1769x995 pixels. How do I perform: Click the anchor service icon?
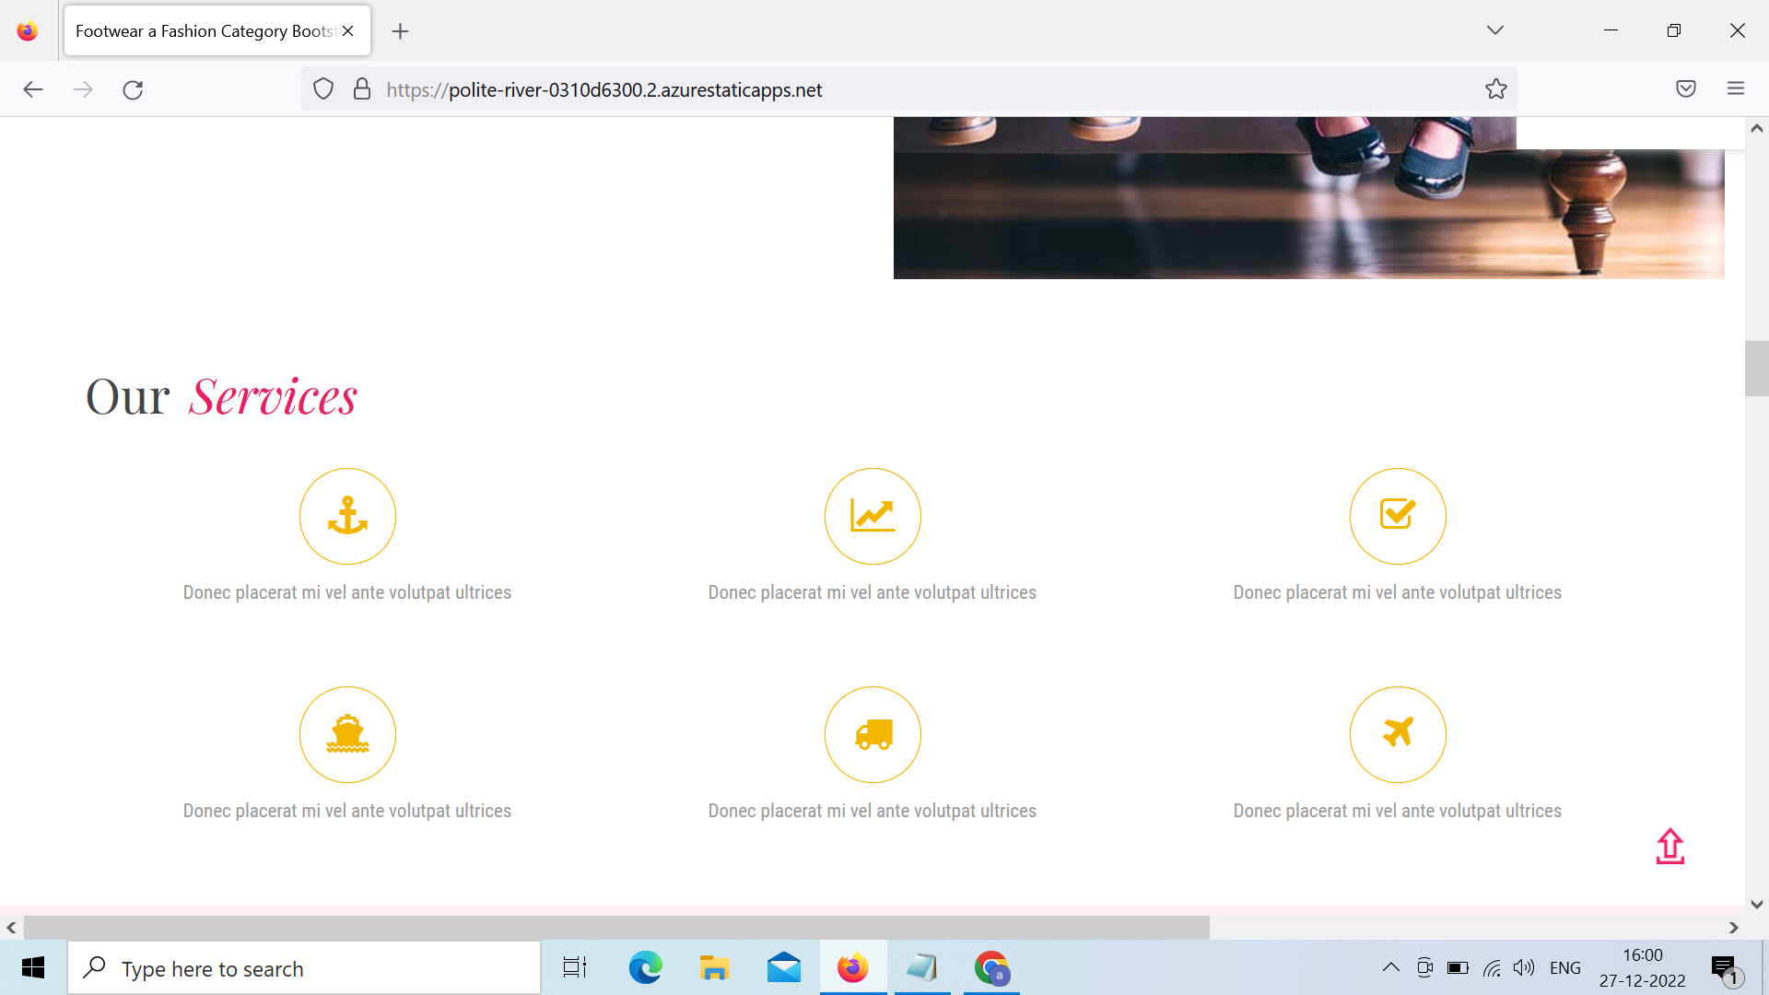click(x=347, y=516)
